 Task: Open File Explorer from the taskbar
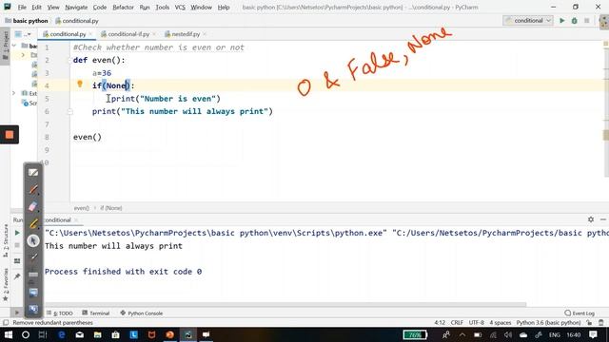(97, 334)
